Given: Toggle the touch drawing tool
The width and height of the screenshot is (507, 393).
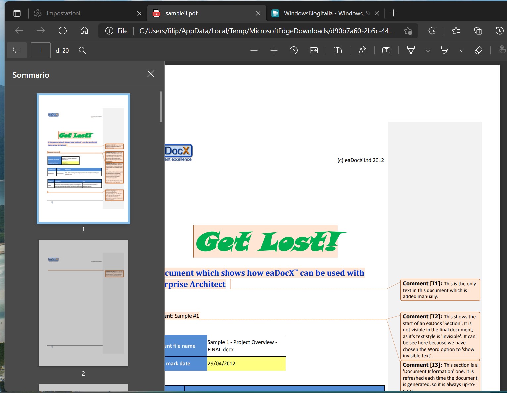Looking at the screenshot, I should 502,50.
